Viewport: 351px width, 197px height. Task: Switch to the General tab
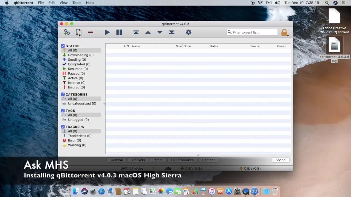tap(117, 160)
